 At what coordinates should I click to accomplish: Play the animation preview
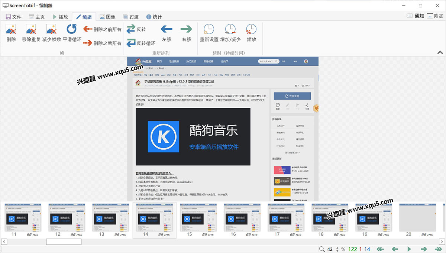[409, 249]
